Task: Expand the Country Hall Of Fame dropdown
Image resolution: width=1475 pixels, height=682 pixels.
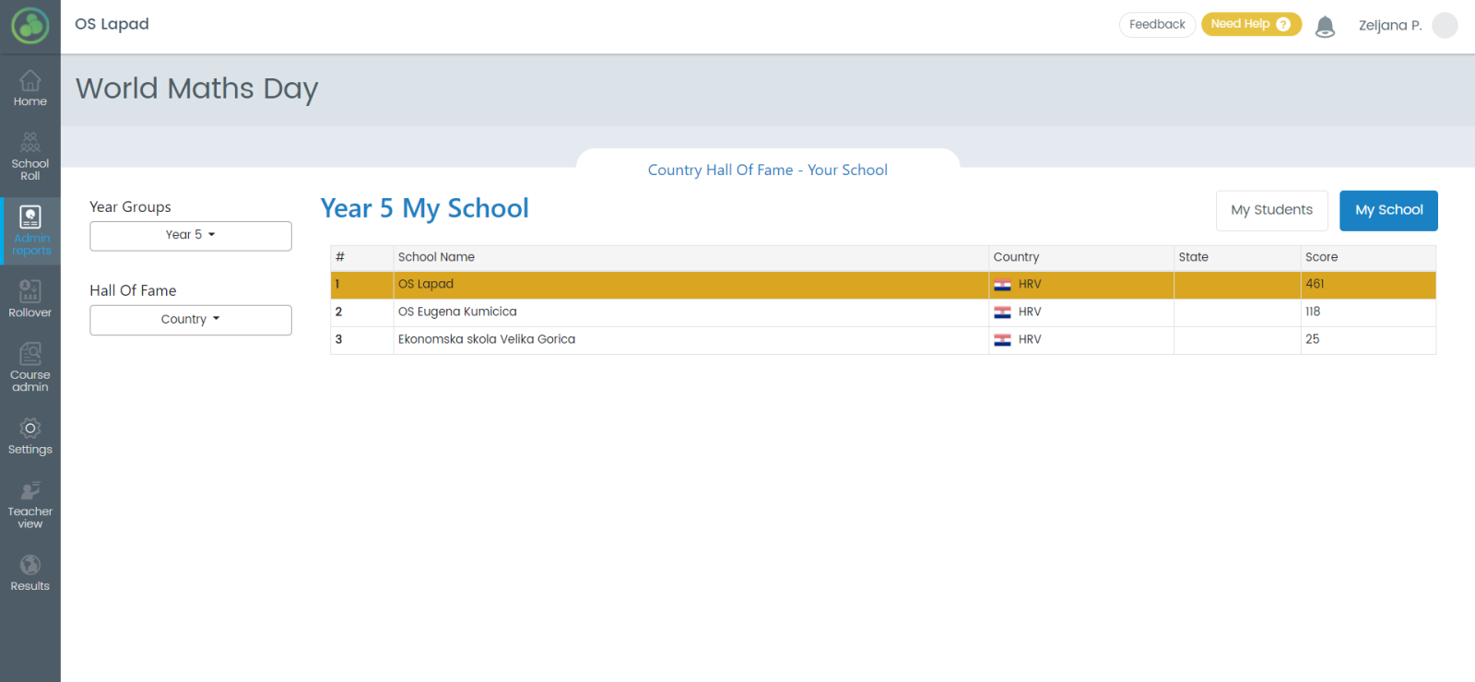Action: click(191, 320)
